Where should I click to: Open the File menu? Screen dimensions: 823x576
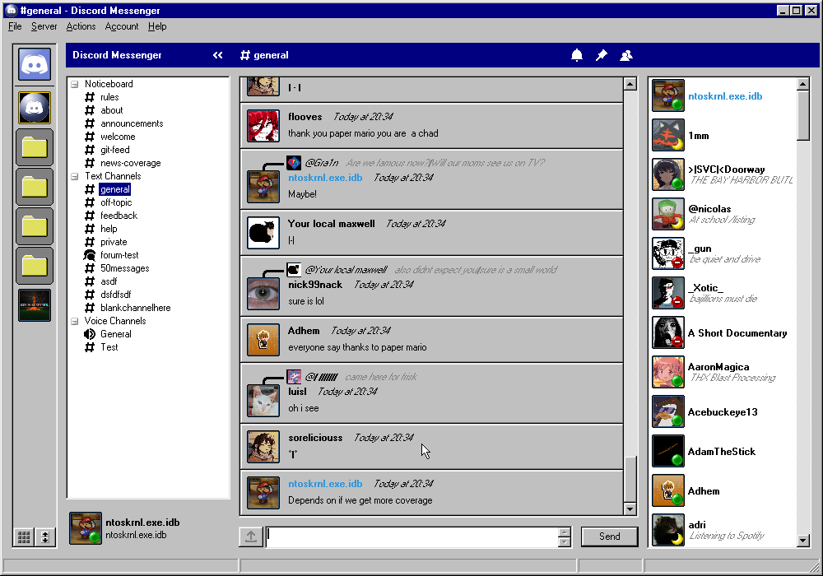pyautogui.click(x=15, y=26)
